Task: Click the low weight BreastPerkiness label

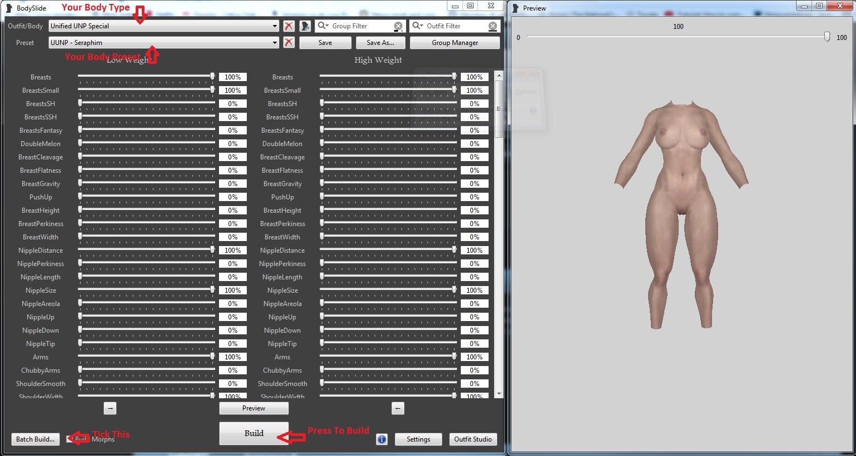Action: (41, 224)
